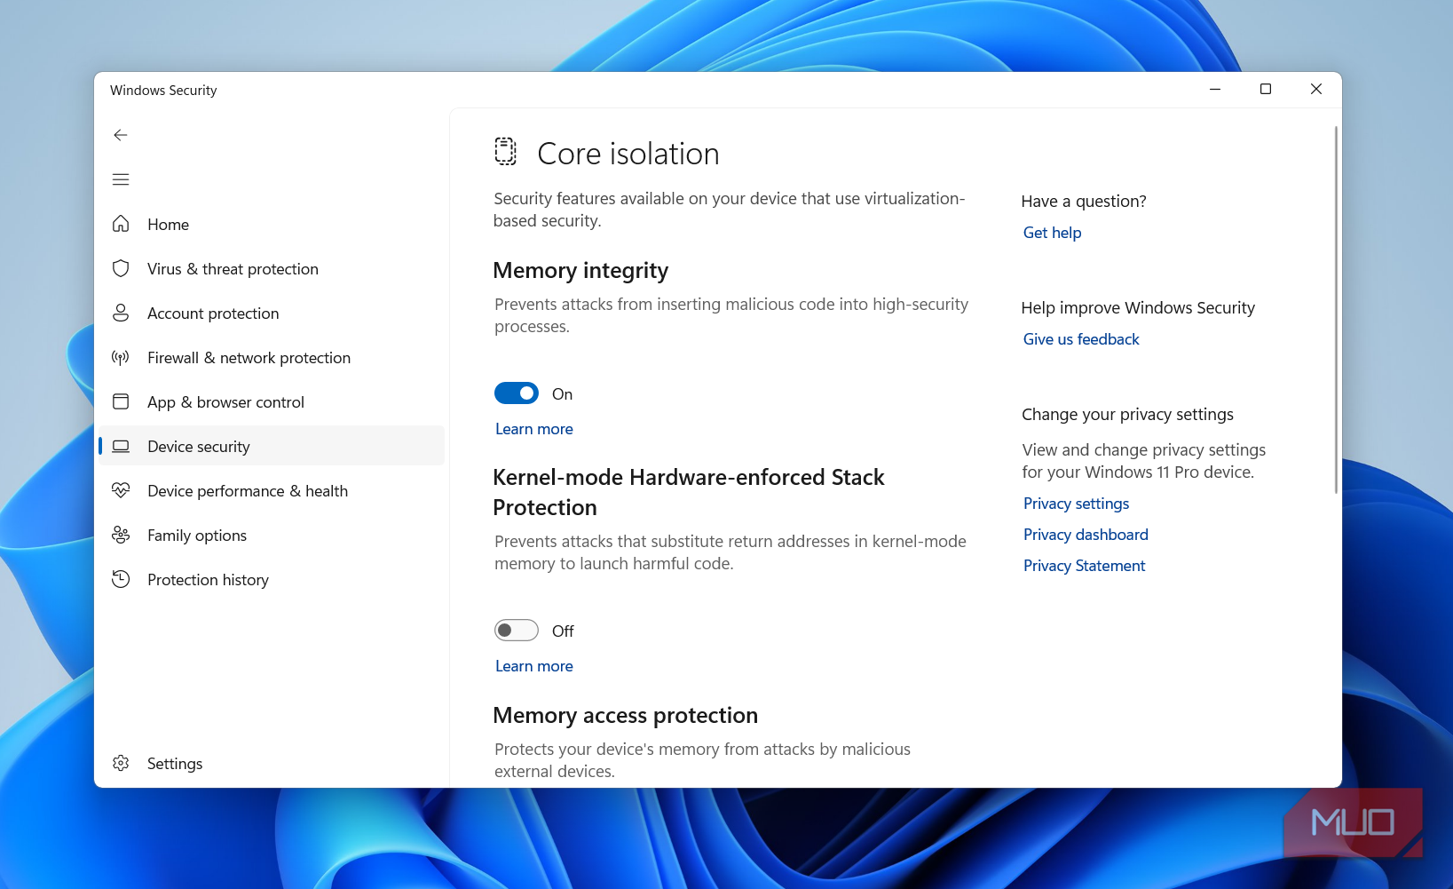Screen dimensions: 1453x889
Task: Click the Settings gear icon
Action: click(121, 763)
